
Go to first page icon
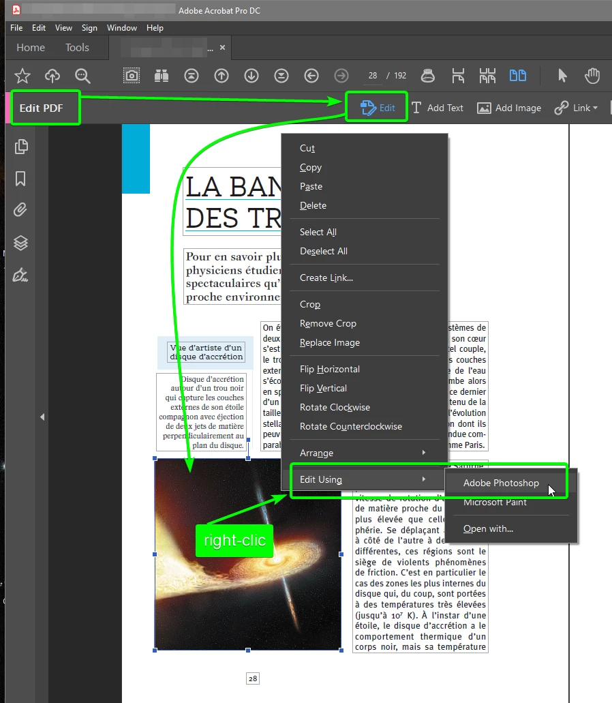(x=192, y=76)
